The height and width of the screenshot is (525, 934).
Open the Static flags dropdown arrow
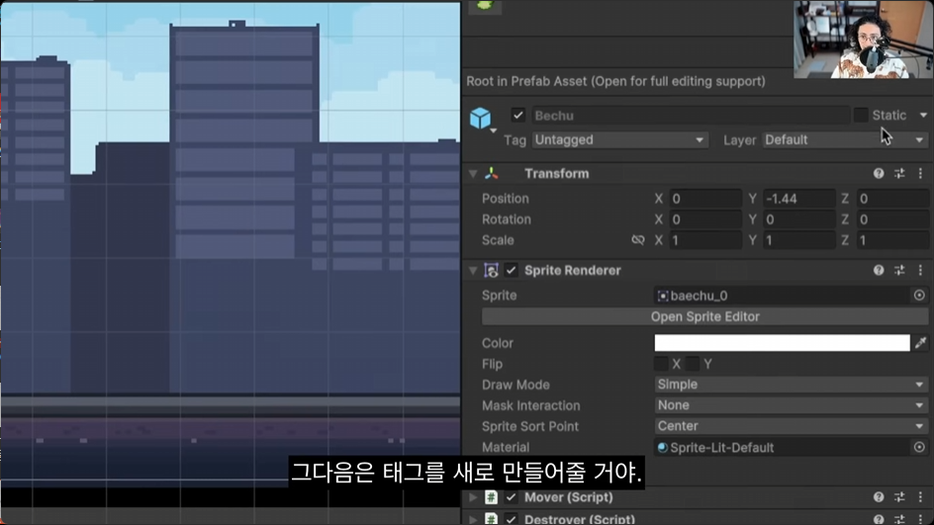(x=923, y=115)
